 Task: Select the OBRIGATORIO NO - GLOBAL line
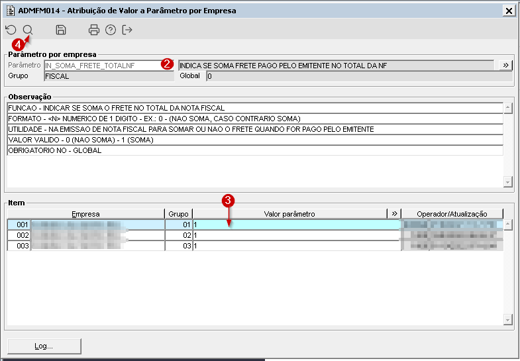click(x=255, y=150)
